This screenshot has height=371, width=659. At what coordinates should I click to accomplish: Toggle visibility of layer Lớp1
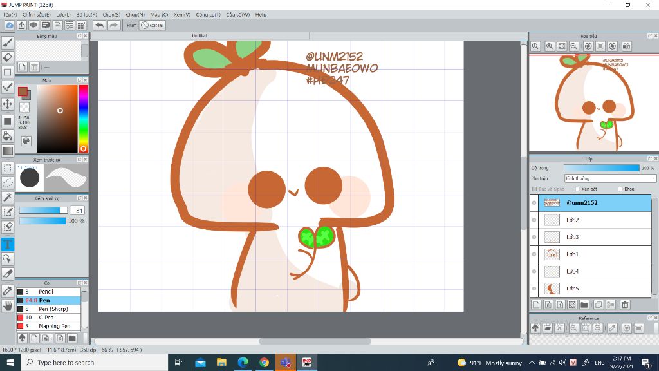point(534,254)
